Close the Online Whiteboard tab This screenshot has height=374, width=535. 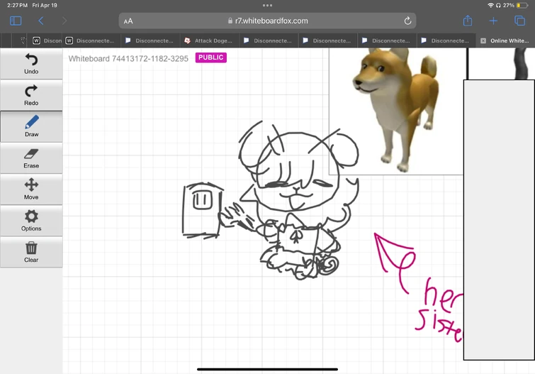[483, 40]
